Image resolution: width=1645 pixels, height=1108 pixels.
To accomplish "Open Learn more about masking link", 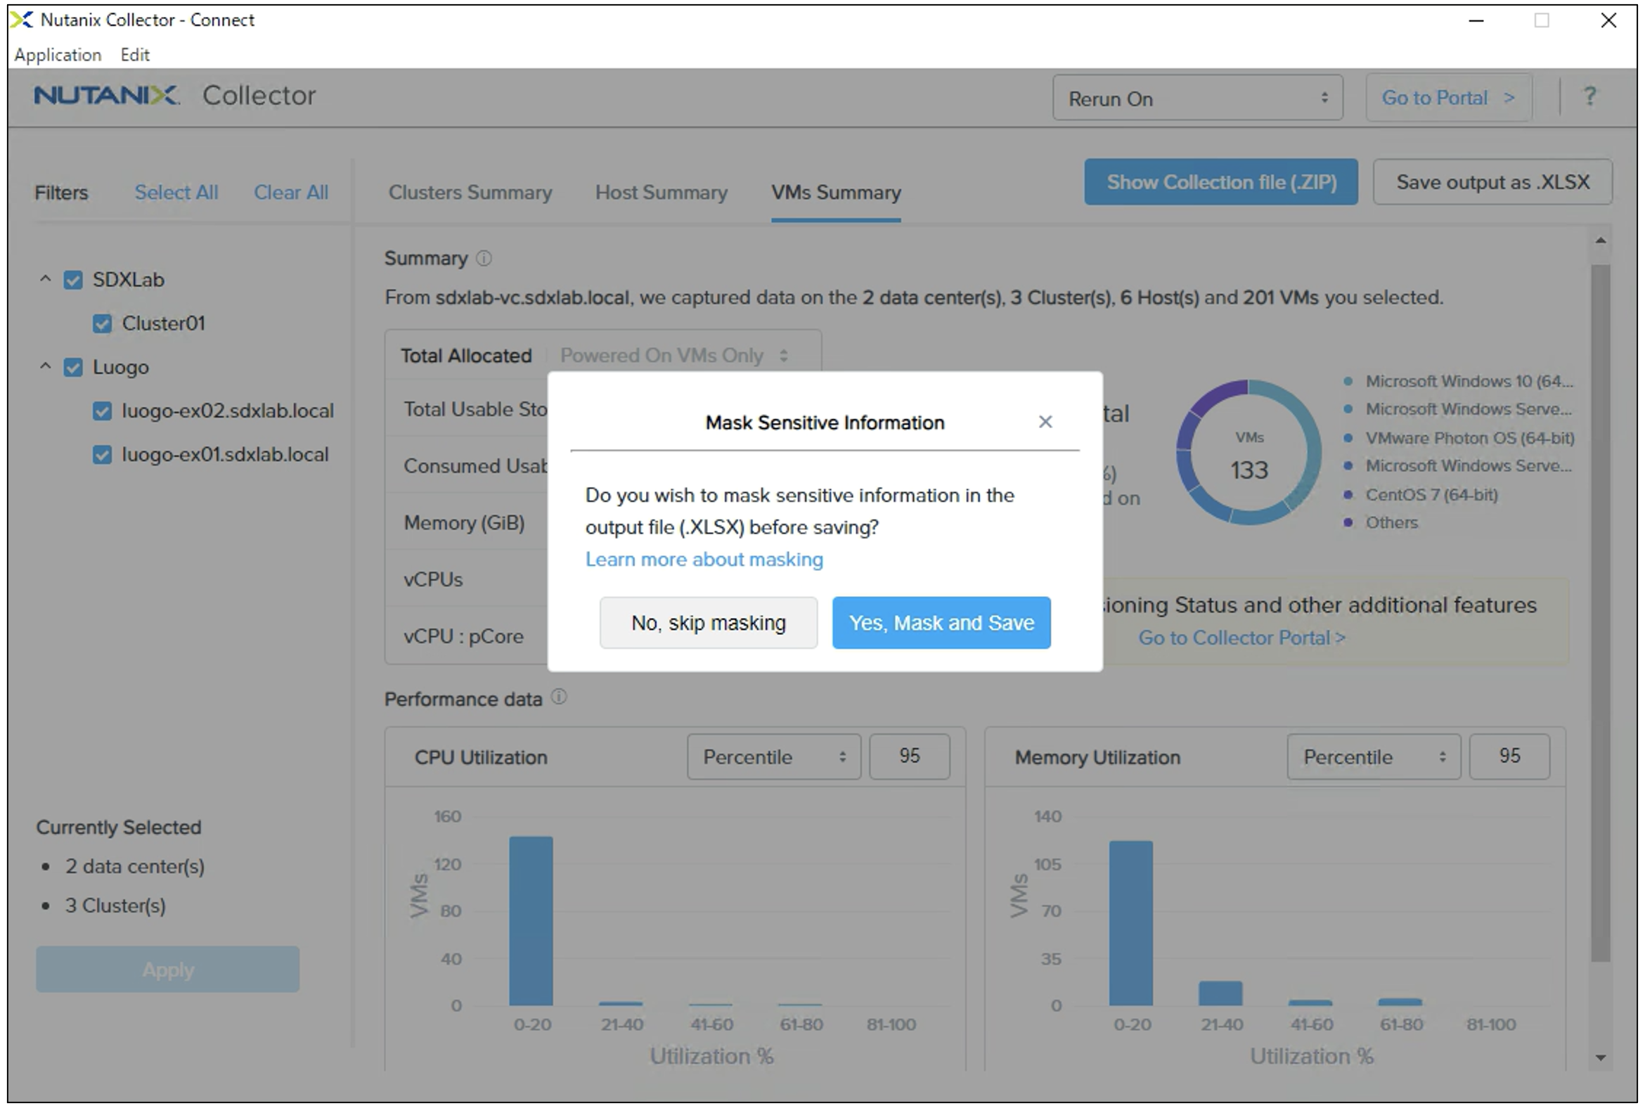I will click(704, 560).
